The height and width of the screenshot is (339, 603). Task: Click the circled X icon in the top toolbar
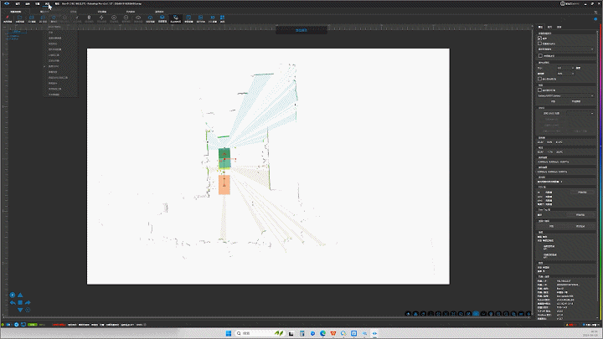(114, 17)
